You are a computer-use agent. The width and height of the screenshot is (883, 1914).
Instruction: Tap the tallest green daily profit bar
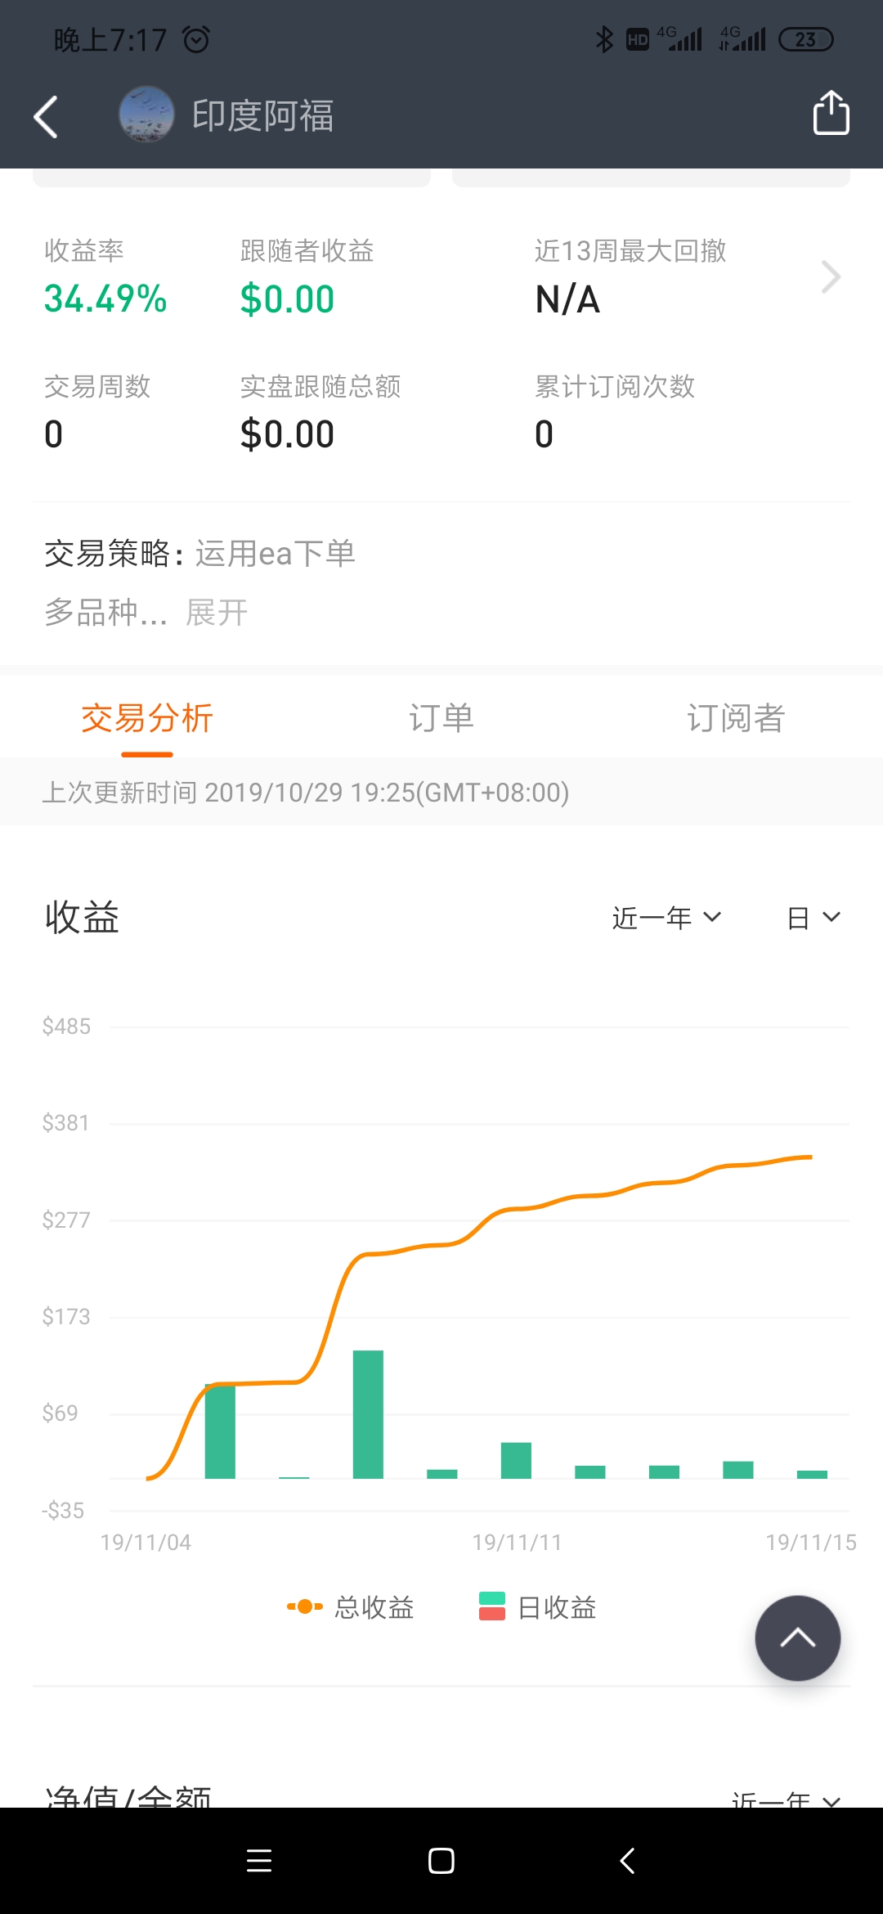pos(368,1413)
